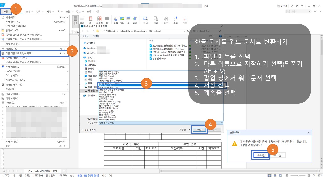Activate the 개체 선택 object selection tool
The height and width of the screenshot is (181, 323).
tap(145, 18)
